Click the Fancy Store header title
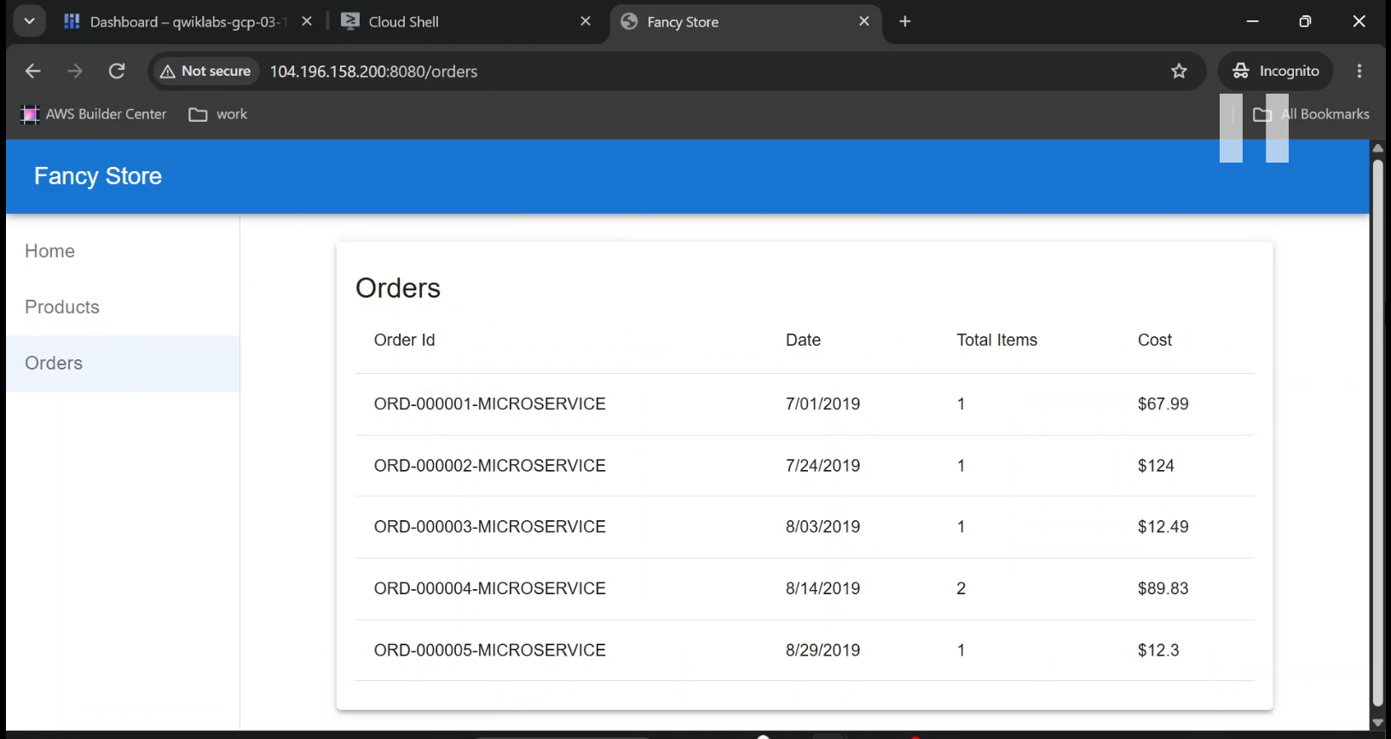The width and height of the screenshot is (1391, 739). tap(98, 176)
